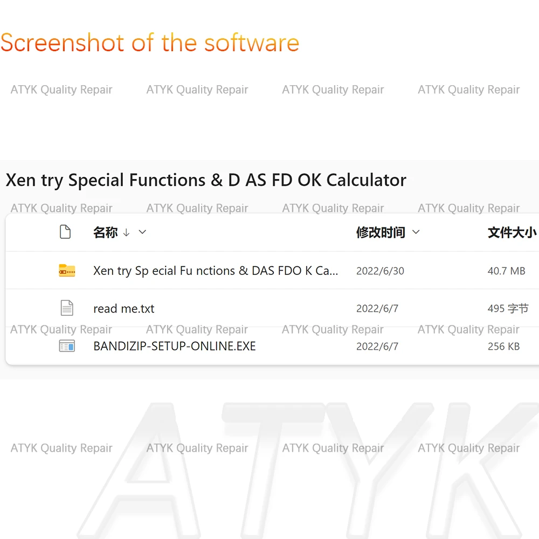The height and width of the screenshot is (539, 539).
Task: Open the read me.txt file
Action: click(124, 309)
